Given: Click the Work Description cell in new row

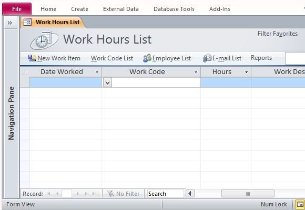Looking at the screenshot, I should [x=278, y=82].
